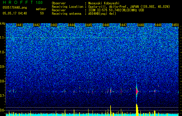The width and height of the screenshot is (182, 116).
Task: Select the 0449 time label
Action: pyautogui.click(x=158, y=25)
